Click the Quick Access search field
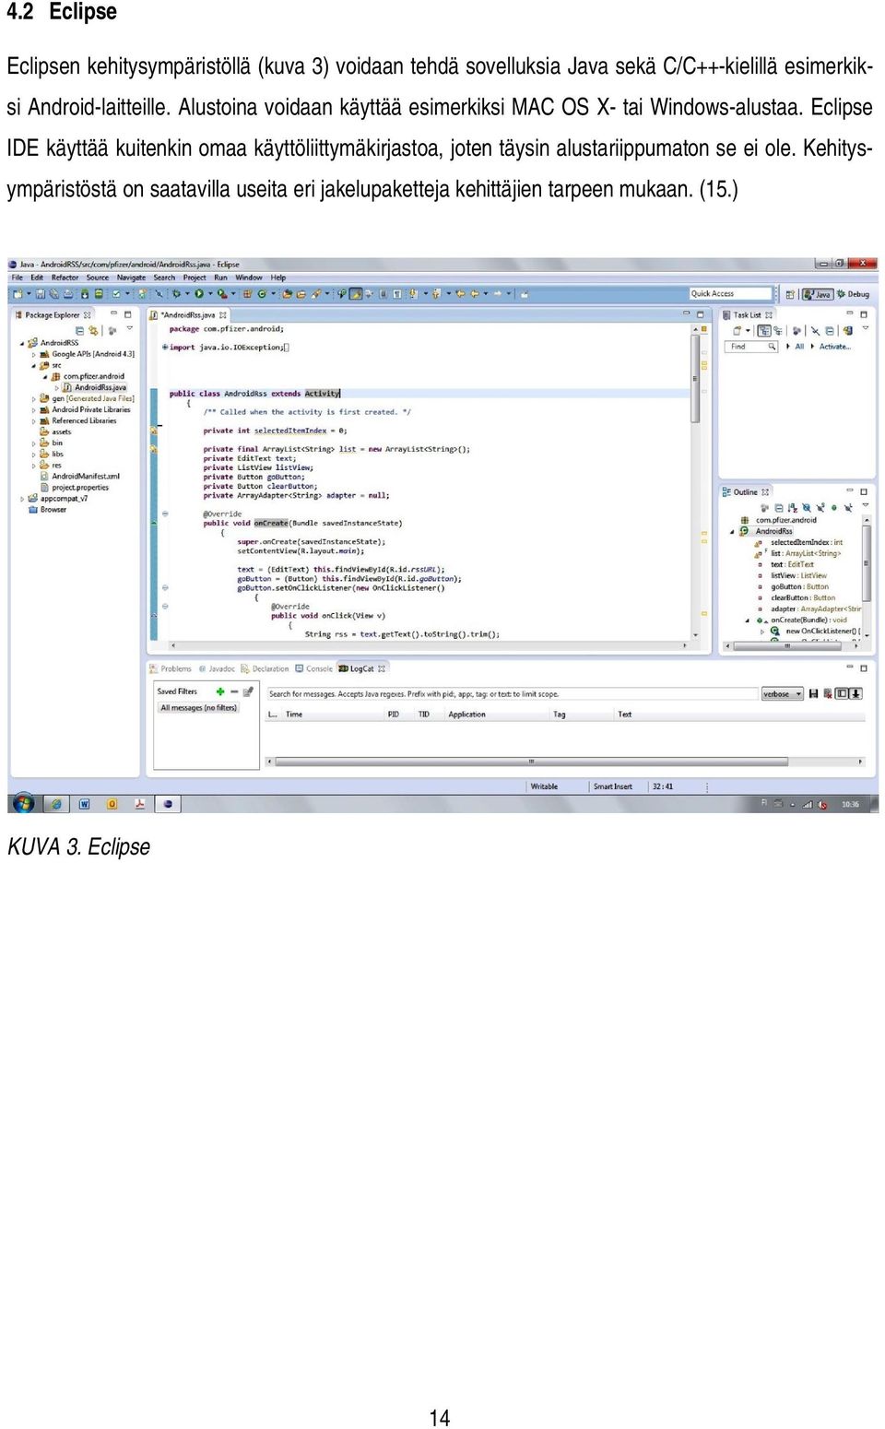This screenshot has width=885, height=1429. (x=730, y=293)
